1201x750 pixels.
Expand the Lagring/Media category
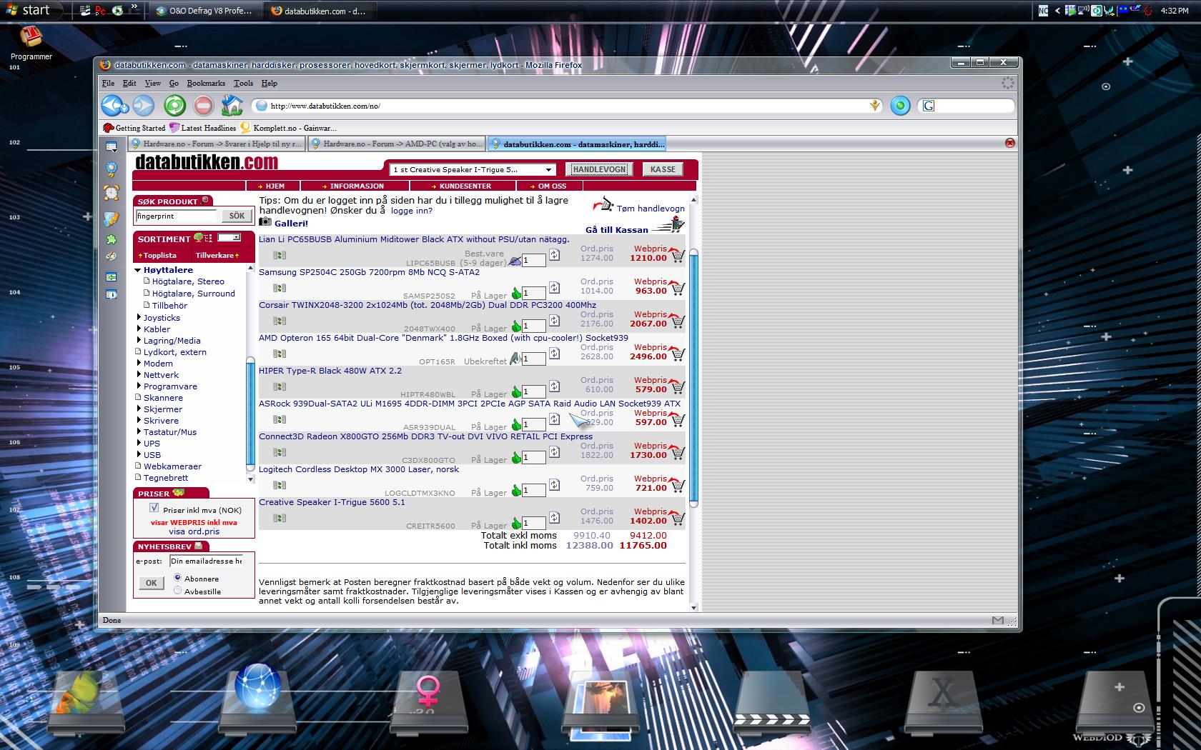139,340
